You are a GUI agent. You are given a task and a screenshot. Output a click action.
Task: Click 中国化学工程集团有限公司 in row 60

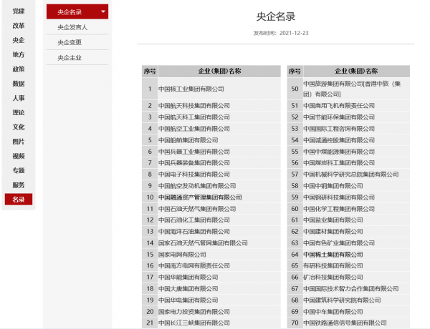pos(339,209)
